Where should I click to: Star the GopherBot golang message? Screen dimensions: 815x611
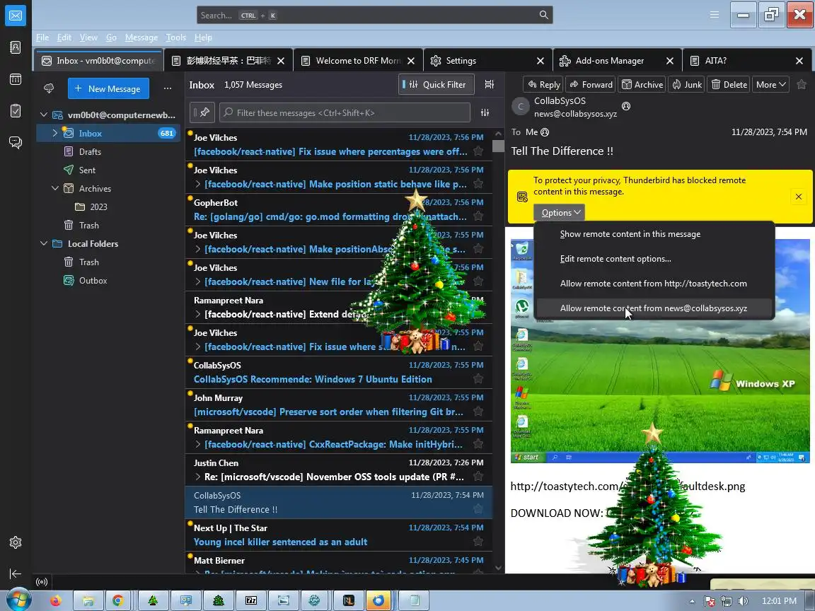coord(478,216)
